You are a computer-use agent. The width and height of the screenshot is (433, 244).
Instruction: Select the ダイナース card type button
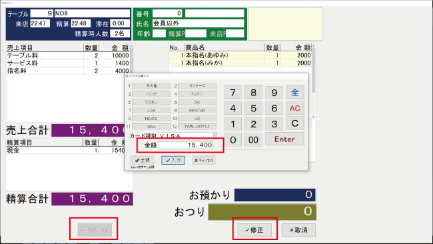pyautogui.click(x=197, y=86)
